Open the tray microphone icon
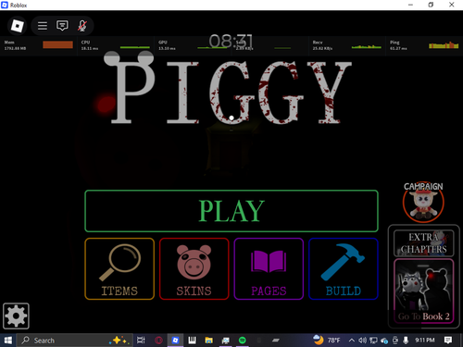Screen dimensions: 463x347 point(406,341)
